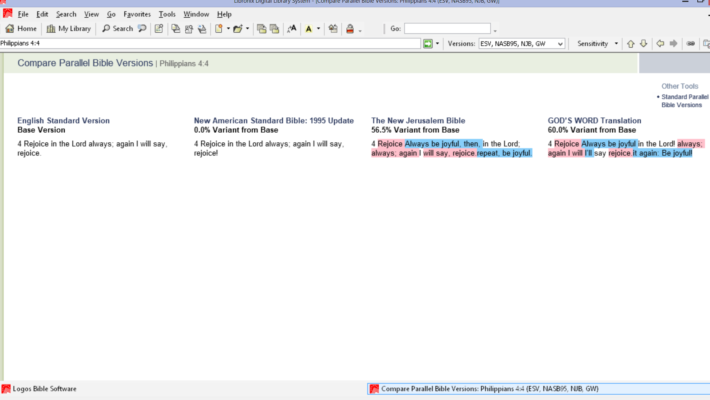The height and width of the screenshot is (400, 710).
Task: Click the "Base Version" label
Action: [41, 130]
